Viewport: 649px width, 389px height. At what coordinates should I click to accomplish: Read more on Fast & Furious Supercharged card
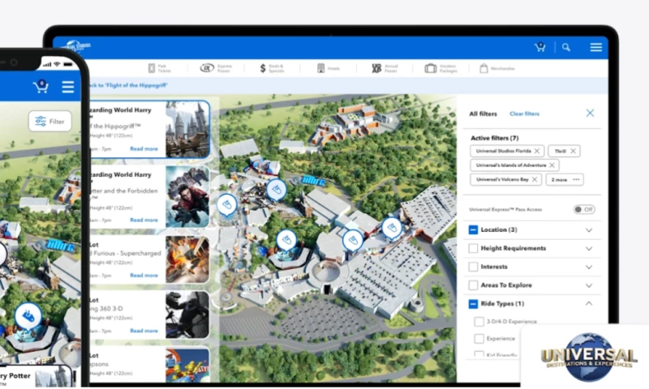pos(144,276)
